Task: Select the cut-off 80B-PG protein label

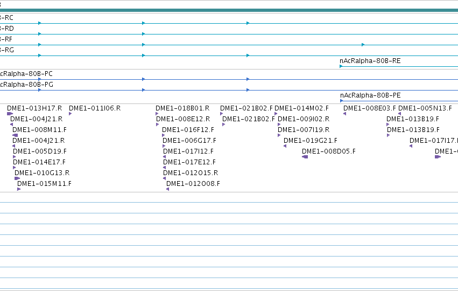Action: (26, 85)
